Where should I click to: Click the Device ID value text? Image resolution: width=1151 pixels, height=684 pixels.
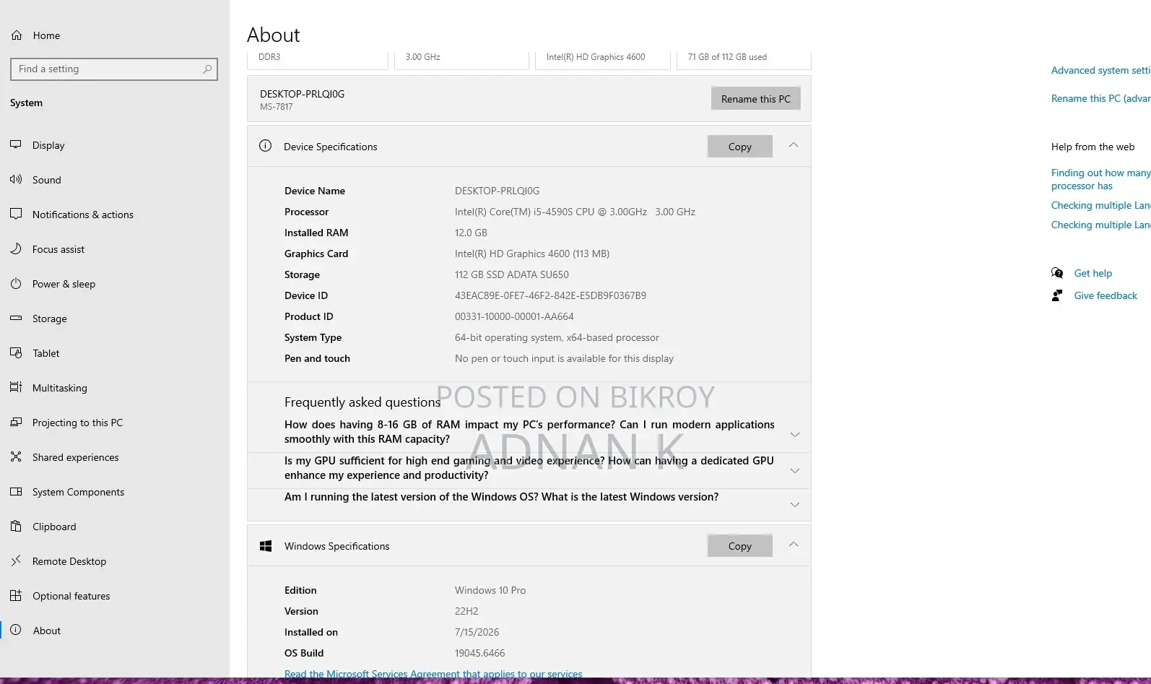550,295
